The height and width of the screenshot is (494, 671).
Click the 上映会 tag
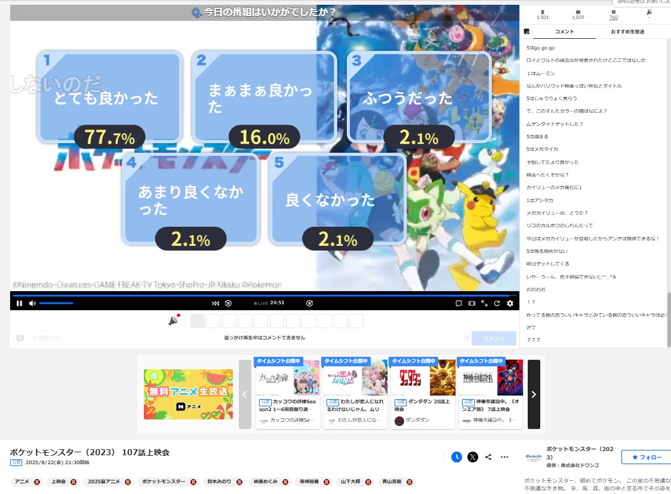[59, 481]
